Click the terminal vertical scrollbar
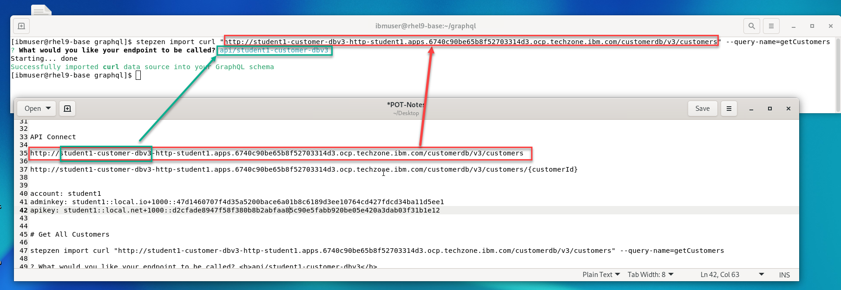The height and width of the screenshot is (290, 841). pos(838,74)
